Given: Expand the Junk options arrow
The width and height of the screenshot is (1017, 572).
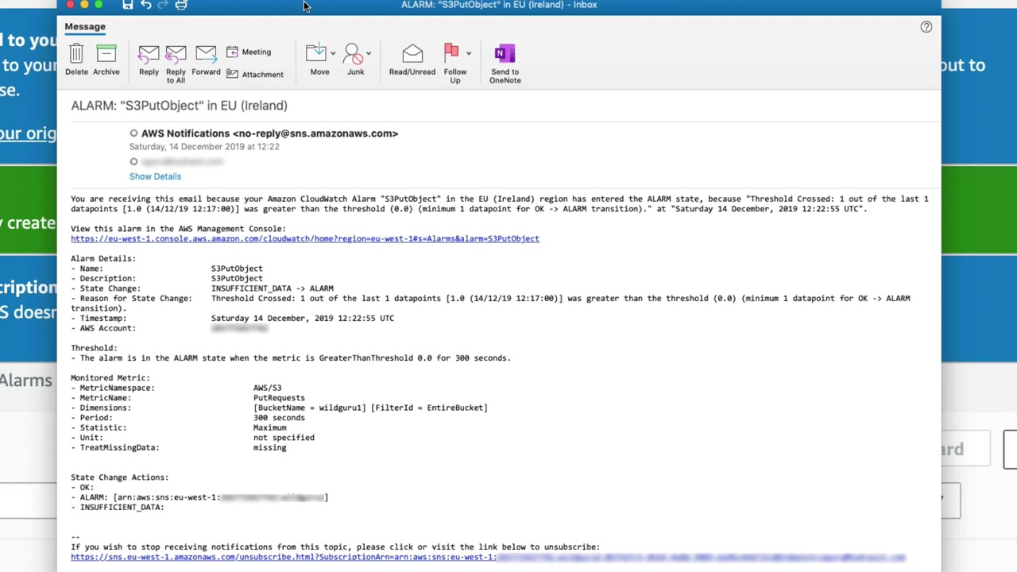Looking at the screenshot, I should click(x=369, y=53).
